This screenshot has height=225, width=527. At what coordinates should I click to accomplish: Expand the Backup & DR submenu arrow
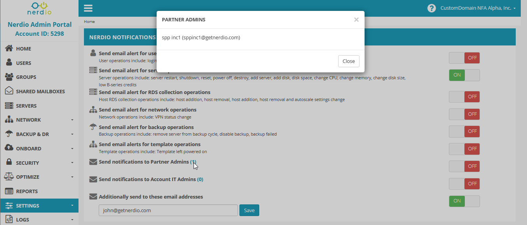pyautogui.click(x=72, y=134)
